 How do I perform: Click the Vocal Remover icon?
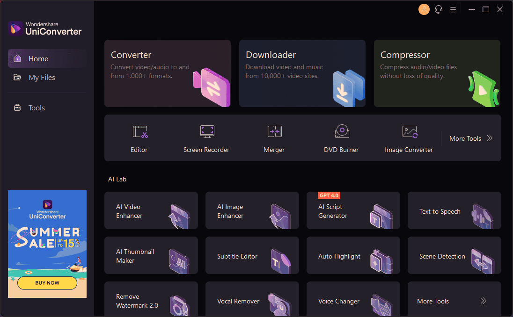coord(280,304)
